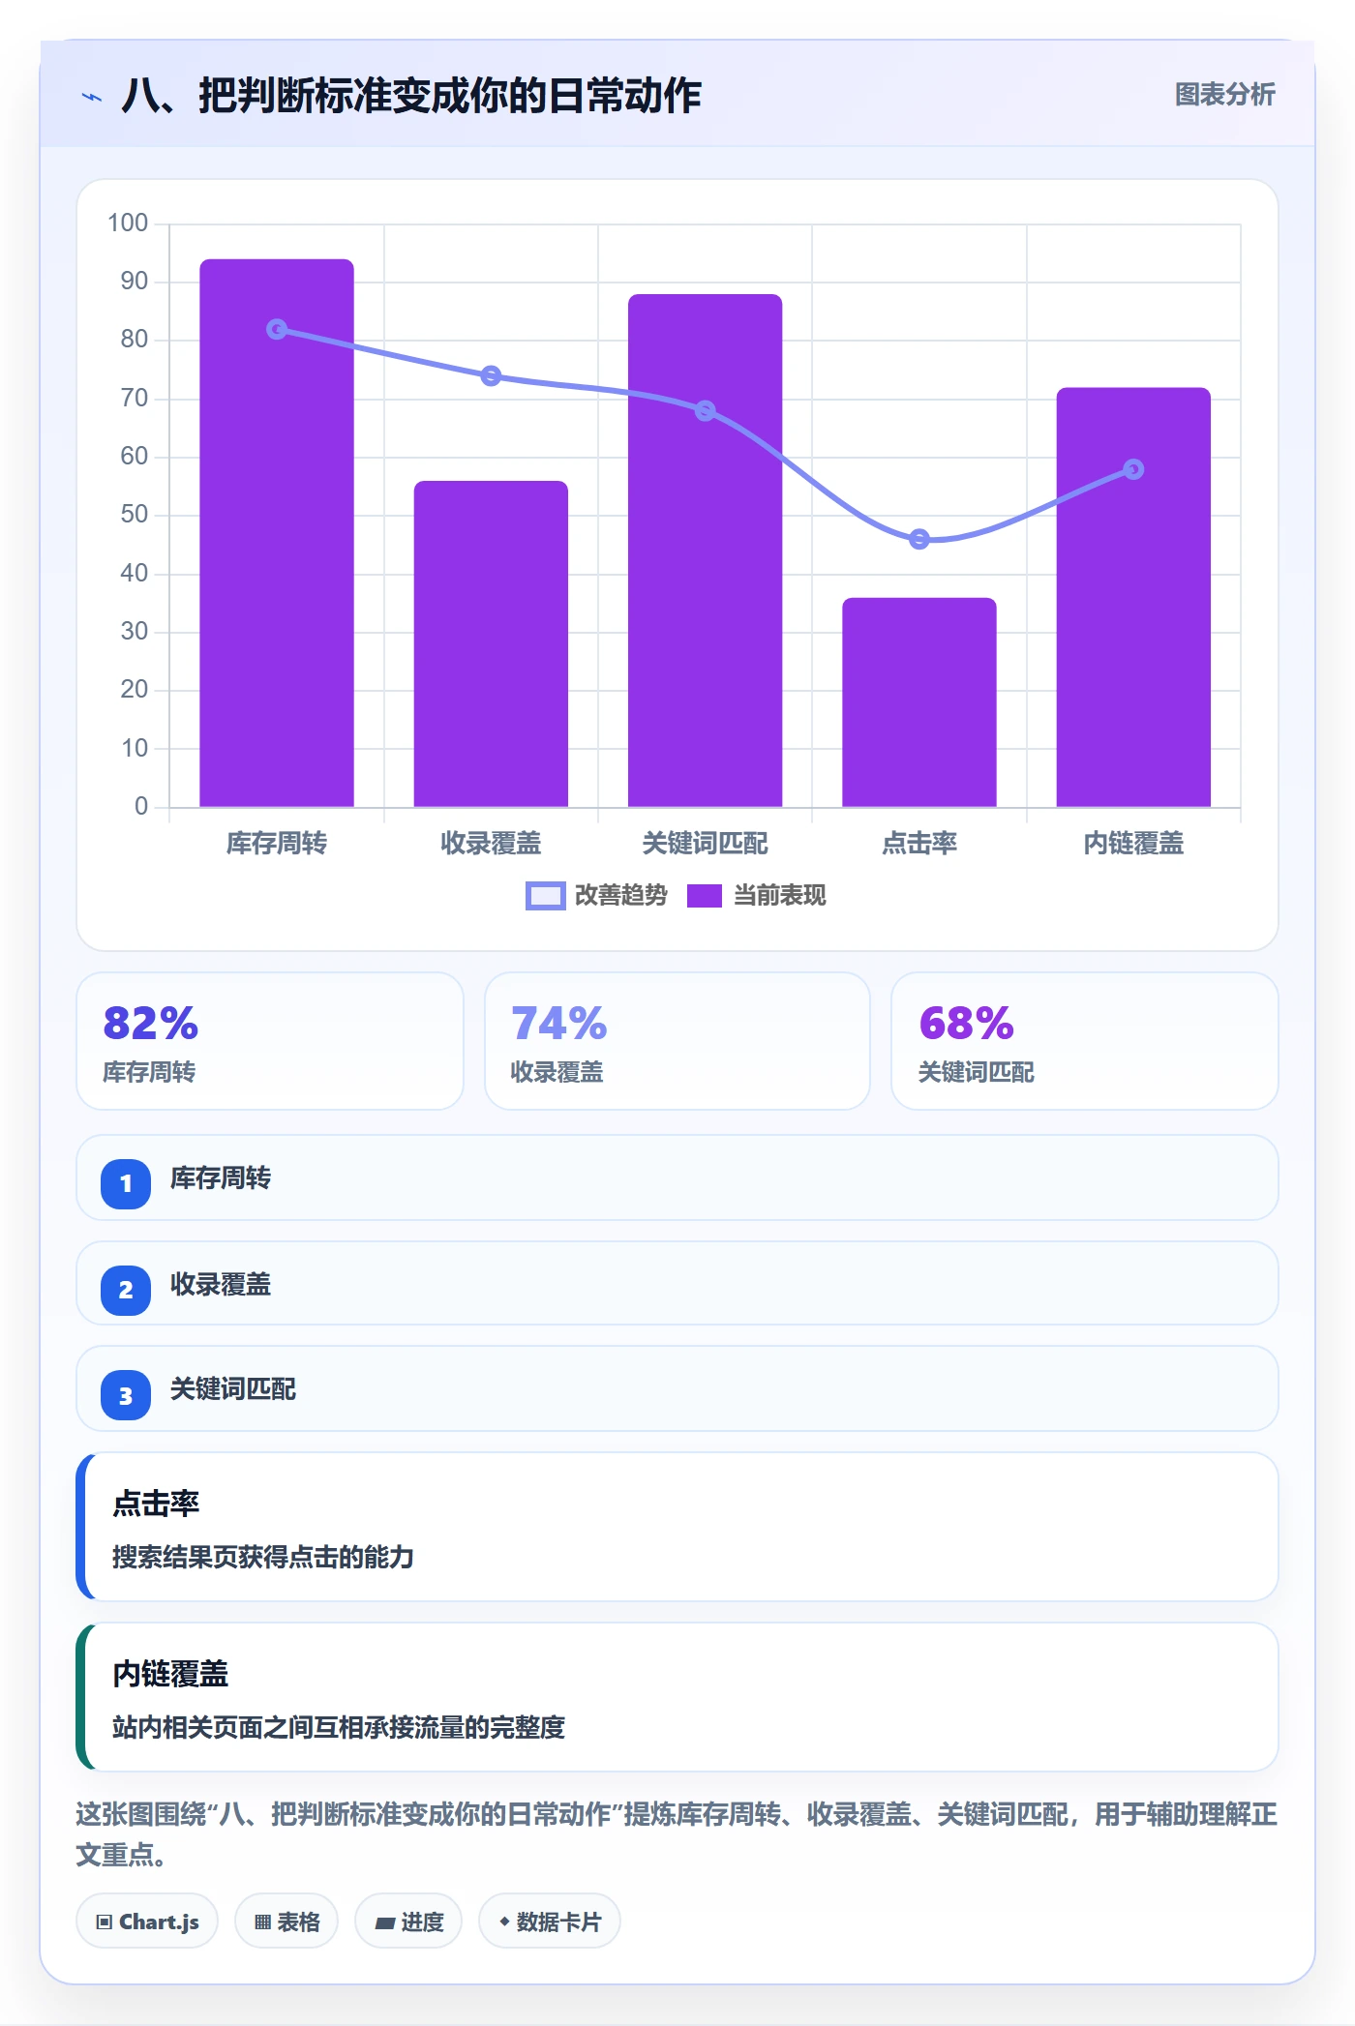Viewport: 1355px width, 2026px height.
Task: Select list row text 库存周转
Action: (x=221, y=1178)
